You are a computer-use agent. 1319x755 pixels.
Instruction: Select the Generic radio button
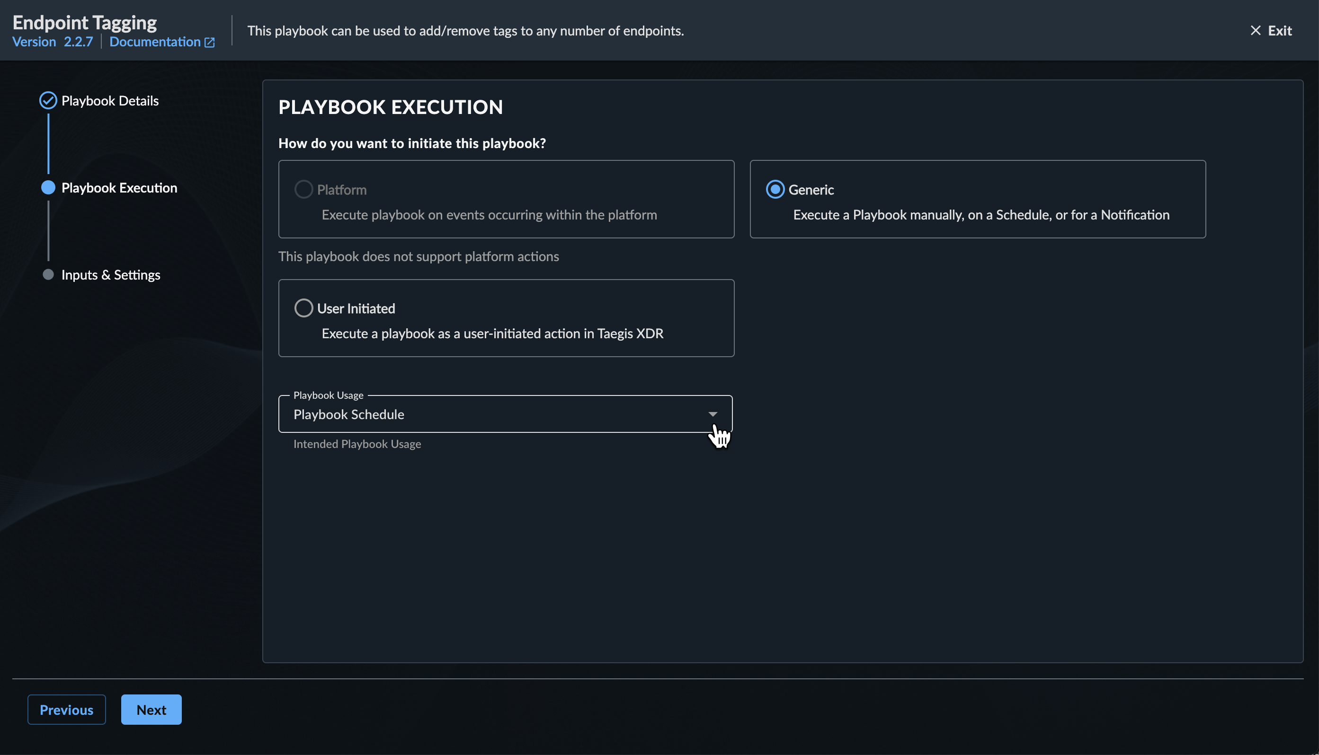(775, 189)
